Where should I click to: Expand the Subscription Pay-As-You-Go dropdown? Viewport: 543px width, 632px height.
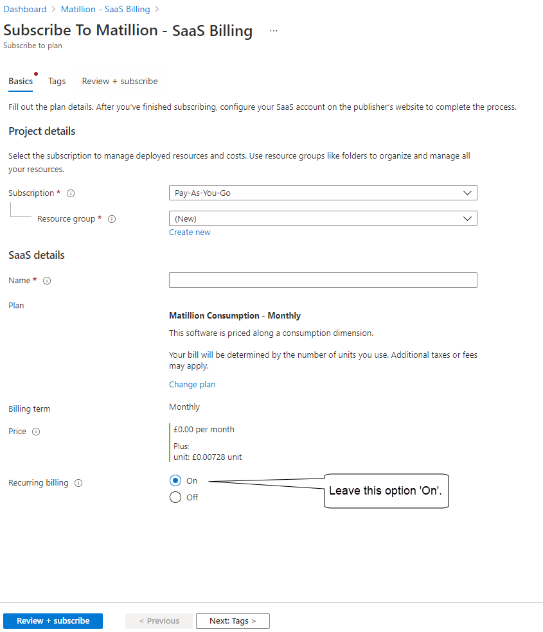point(323,193)
